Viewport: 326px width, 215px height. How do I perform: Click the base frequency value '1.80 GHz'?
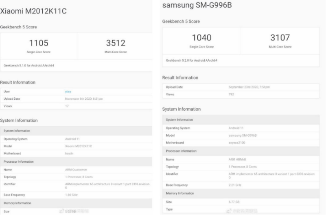[x=71, y=195]
